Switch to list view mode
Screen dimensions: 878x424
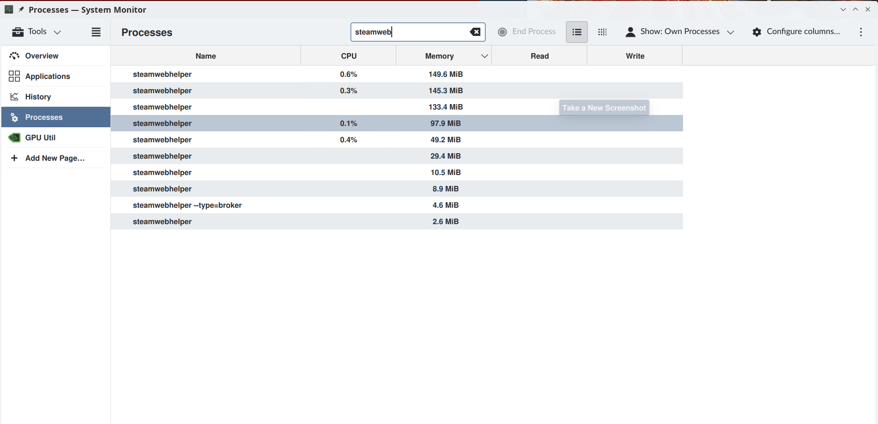coord(576,32)
